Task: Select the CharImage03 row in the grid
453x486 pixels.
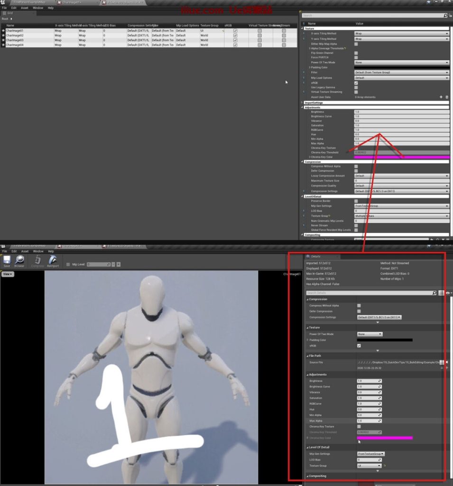Action: [x=15, y=40]
